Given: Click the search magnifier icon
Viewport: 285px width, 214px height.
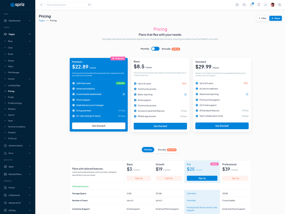Looking at the screenshot, I should [x=89, y=5].
